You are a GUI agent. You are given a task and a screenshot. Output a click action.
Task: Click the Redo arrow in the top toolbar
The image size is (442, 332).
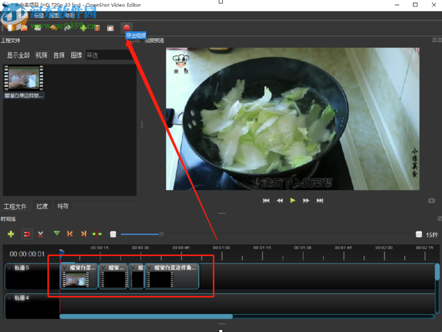66,28
